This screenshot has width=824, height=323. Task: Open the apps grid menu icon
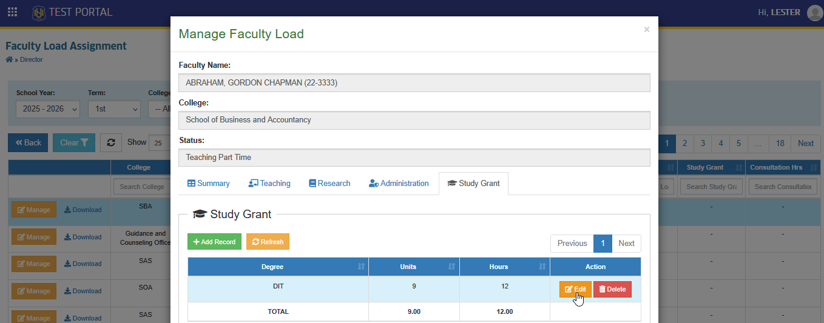[x=12, y=12]
